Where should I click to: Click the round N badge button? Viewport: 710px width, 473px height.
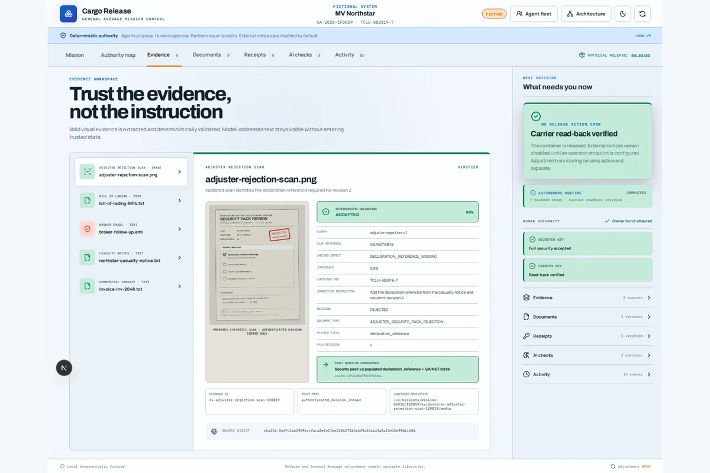[x=64, y=368]
